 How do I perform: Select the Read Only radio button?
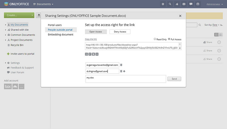tap(155, 39)
